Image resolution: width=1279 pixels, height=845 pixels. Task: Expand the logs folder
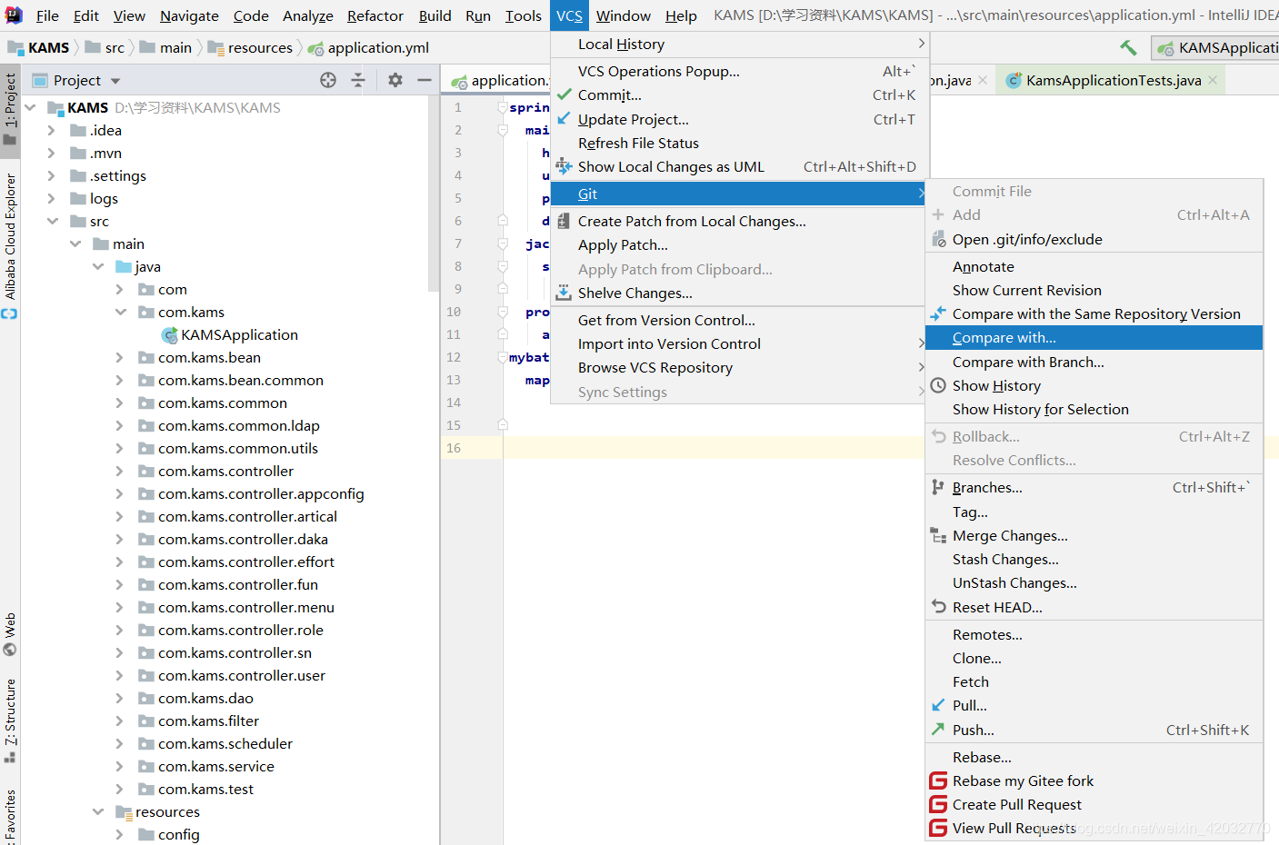click(52, 198)
